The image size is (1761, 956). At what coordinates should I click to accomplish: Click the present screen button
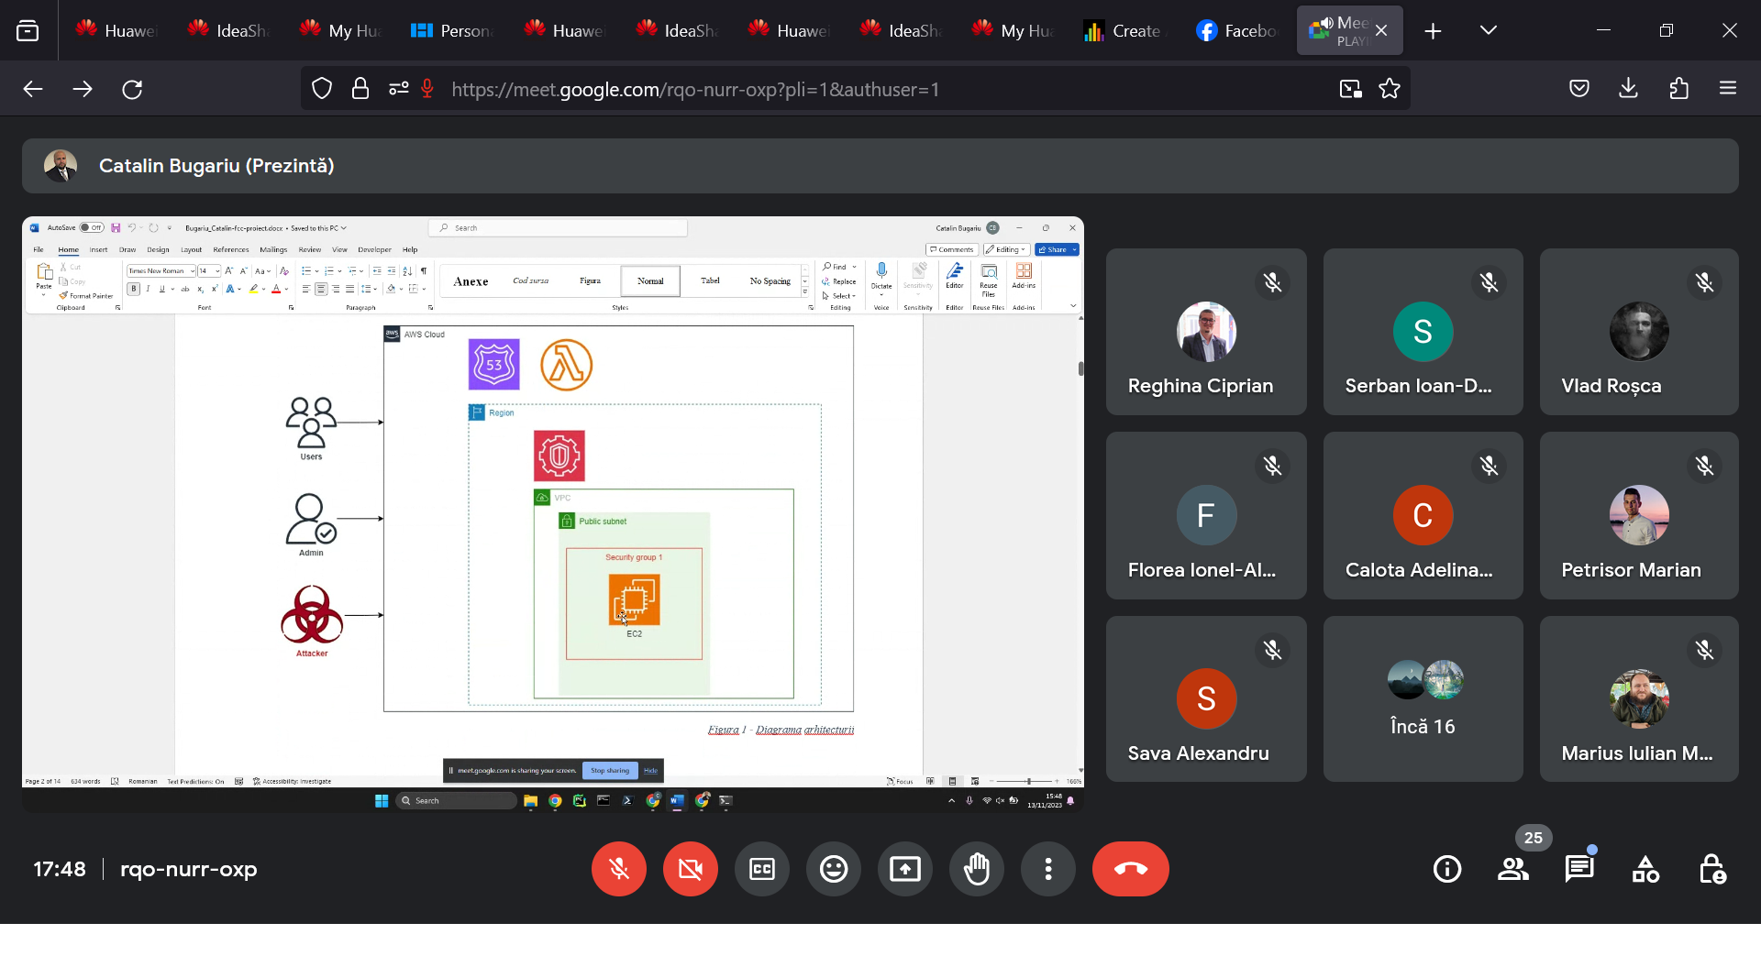(904, 869)
